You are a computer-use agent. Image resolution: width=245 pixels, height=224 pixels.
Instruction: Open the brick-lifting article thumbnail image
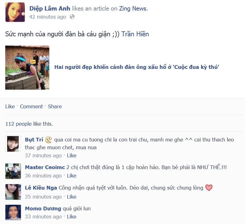[x=27, y=68]
